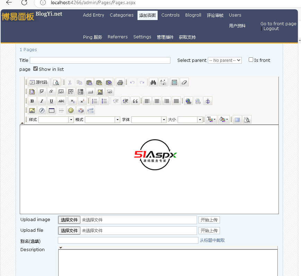The width and height of the screenshot is (301, 276).
Task: Open the 字体 font dropdown
Action: (149, 120)
